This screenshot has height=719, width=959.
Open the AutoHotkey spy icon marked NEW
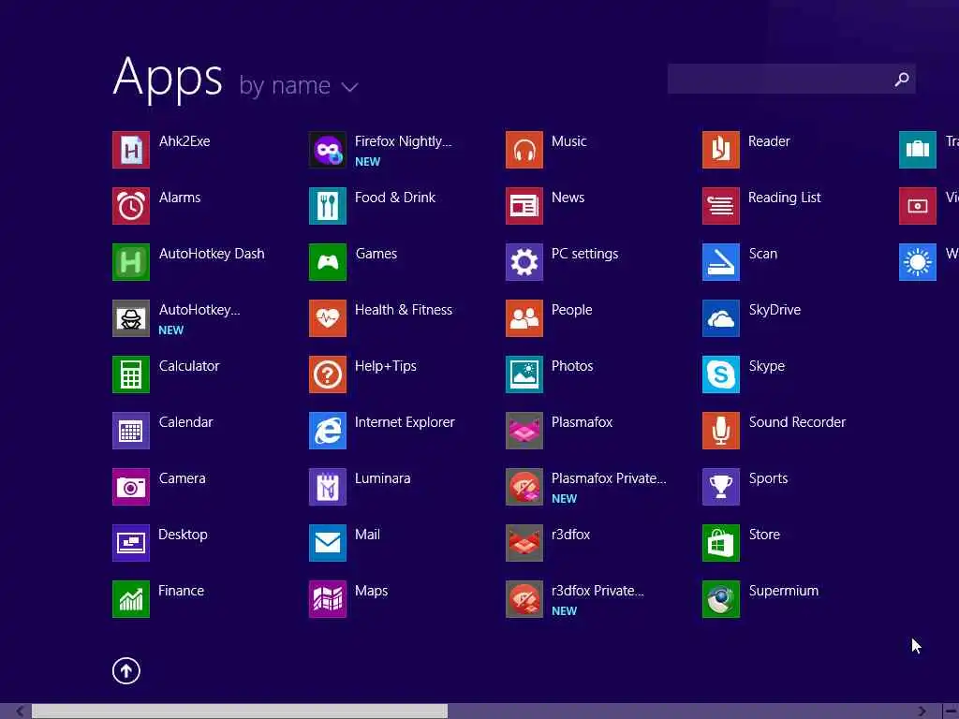click(131, 318)
